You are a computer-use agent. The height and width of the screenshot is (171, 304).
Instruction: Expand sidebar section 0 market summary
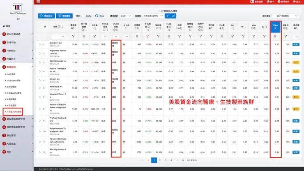click(17, 34)
